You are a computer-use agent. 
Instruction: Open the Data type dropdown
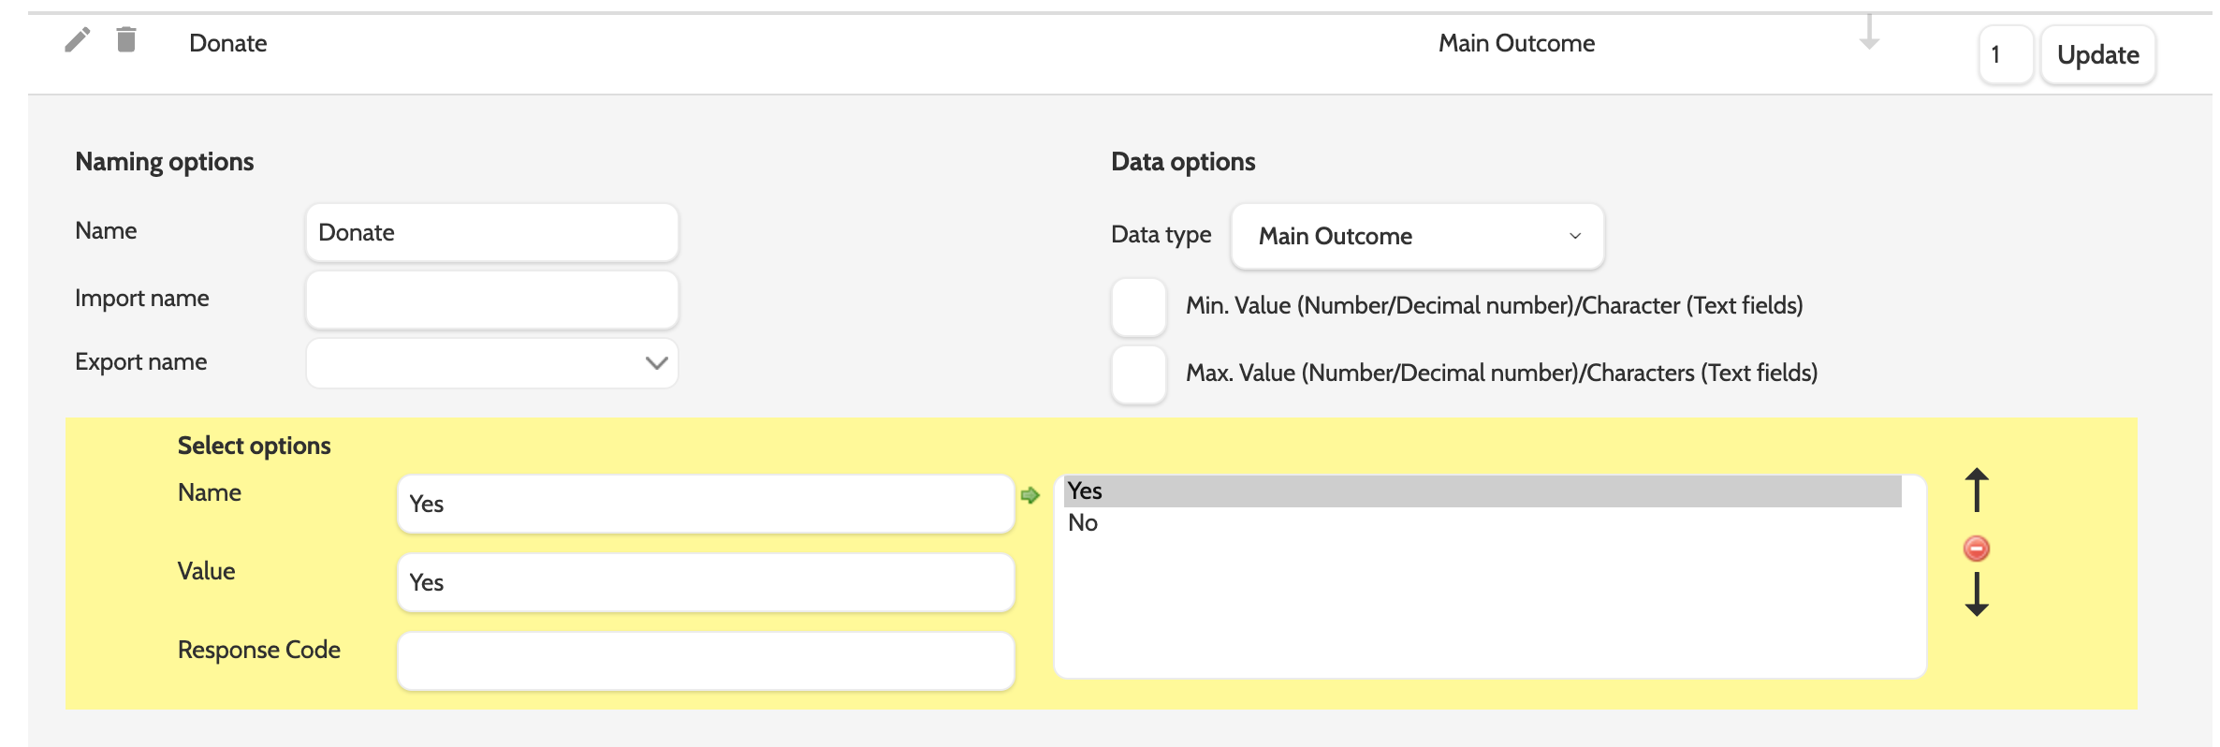pyautogui.click(x=1417, y=236)
